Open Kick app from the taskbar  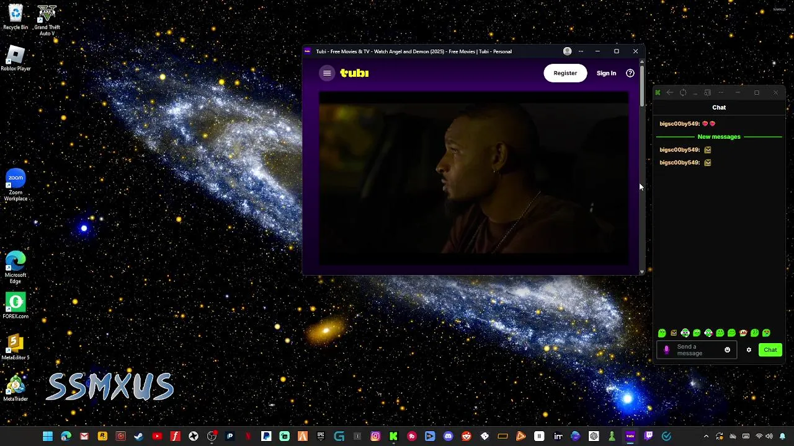[393, 437]
